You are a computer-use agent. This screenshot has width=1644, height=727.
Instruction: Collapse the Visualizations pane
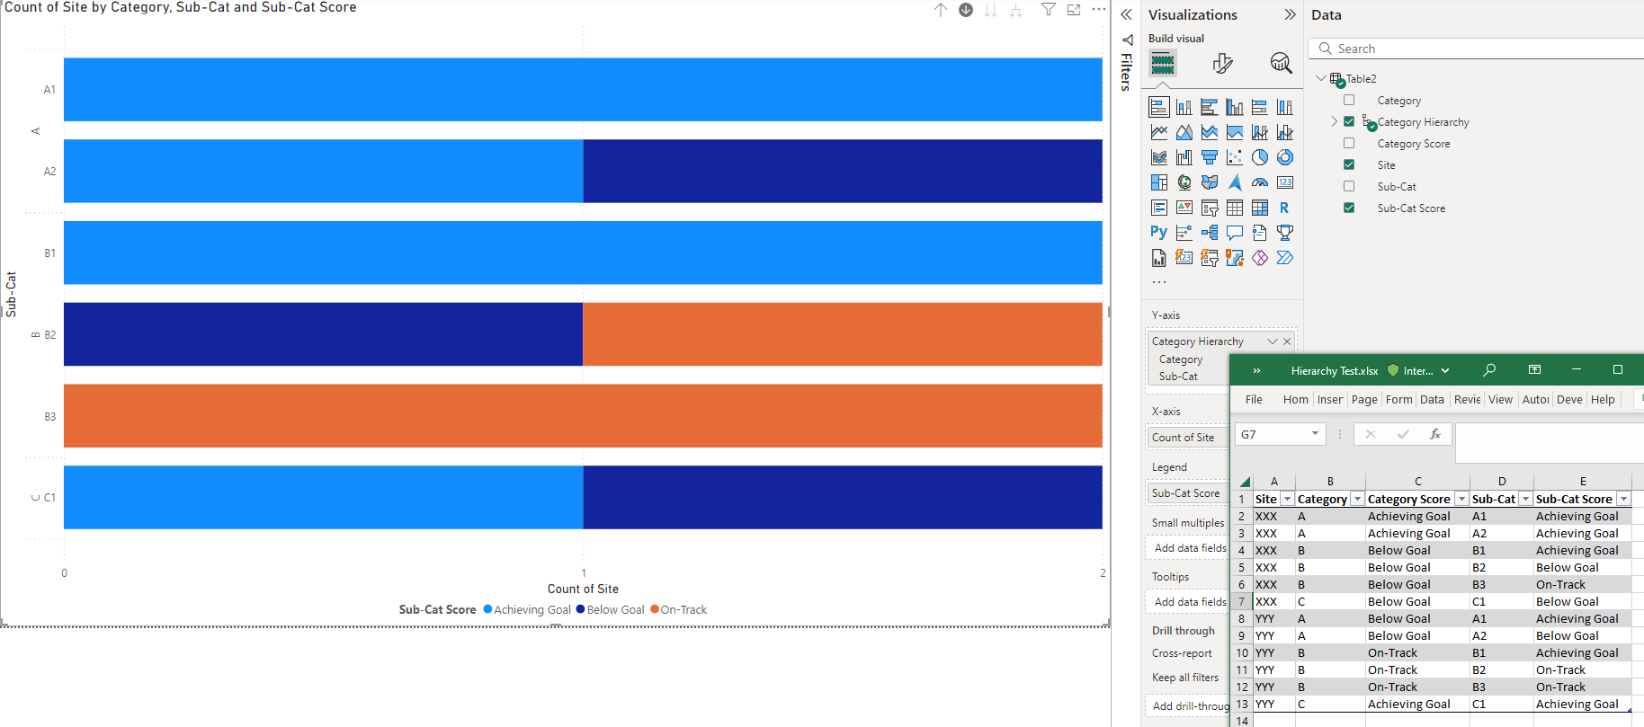coord(1291,14)
